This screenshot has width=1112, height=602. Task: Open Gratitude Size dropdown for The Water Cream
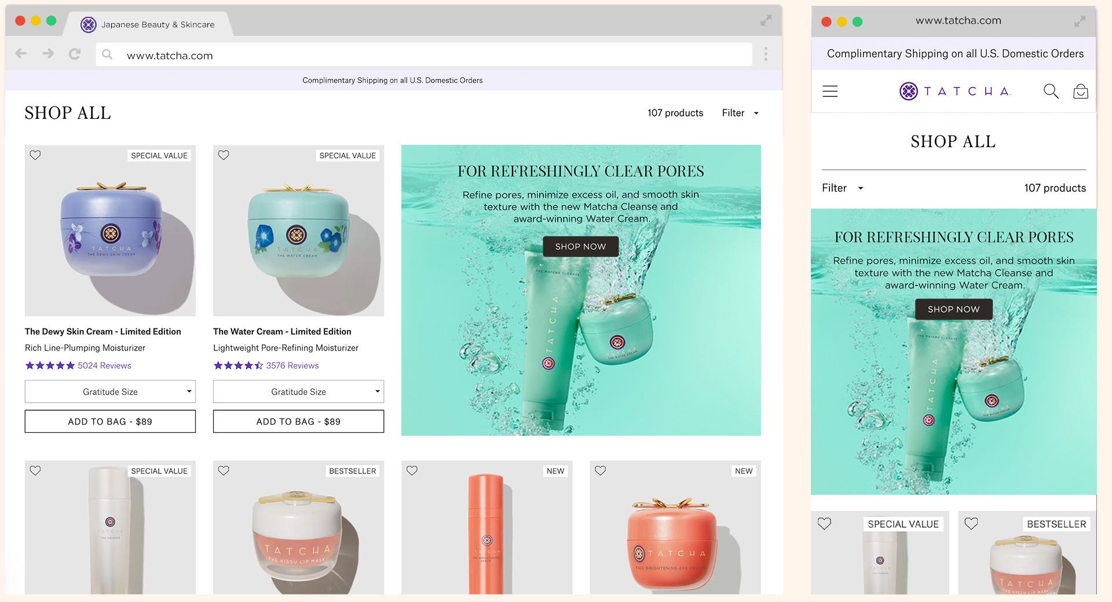[298, 392]
